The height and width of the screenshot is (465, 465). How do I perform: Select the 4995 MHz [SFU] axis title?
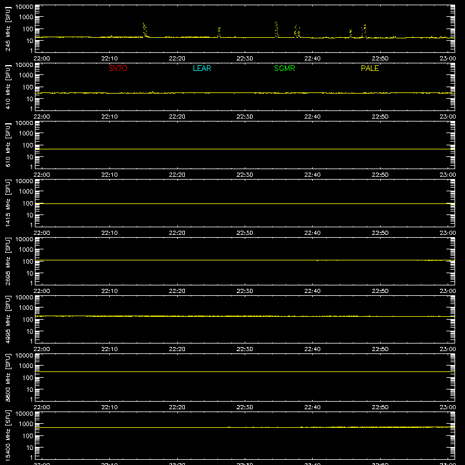coord(8,319)
